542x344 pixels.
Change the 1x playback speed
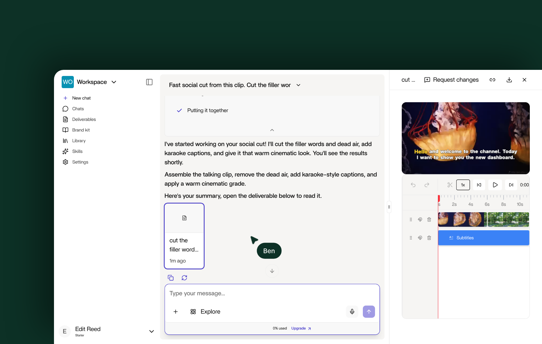point(463,185)
